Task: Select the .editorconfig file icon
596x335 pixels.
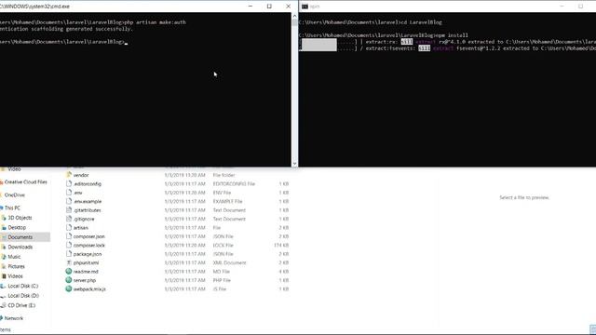Action: [69, 183]
